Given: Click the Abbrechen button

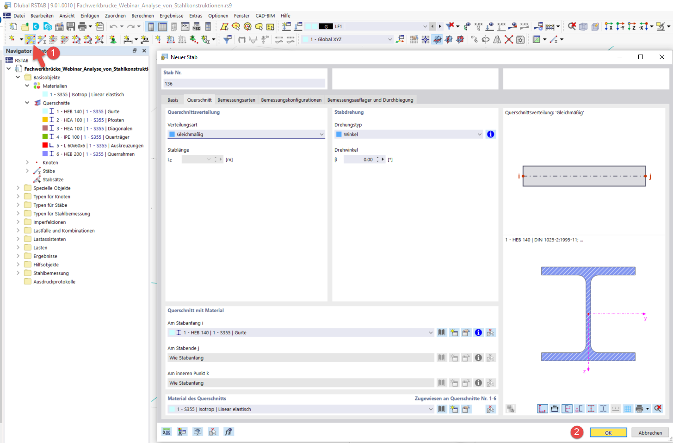Looking at the screenshot, I should (650, 433).
